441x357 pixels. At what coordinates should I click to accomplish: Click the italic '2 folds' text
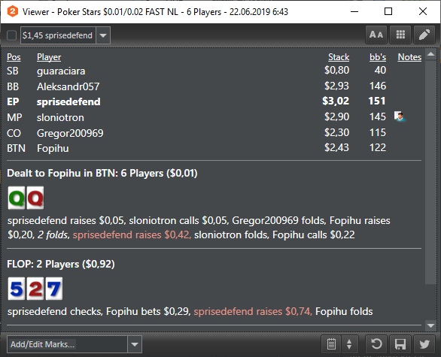coord(53,234)
